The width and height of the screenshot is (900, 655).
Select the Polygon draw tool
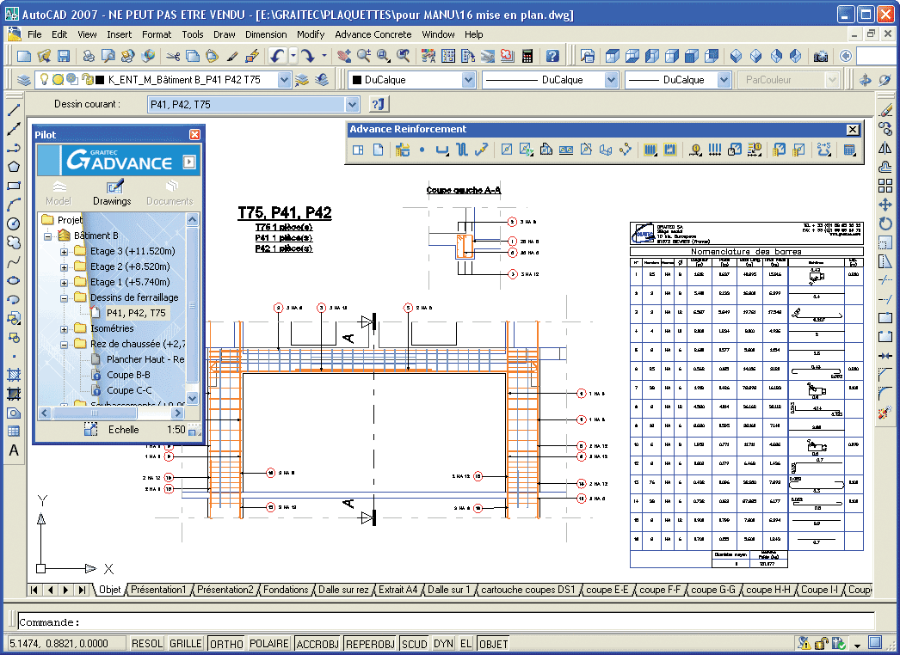[x=14, y=167]
